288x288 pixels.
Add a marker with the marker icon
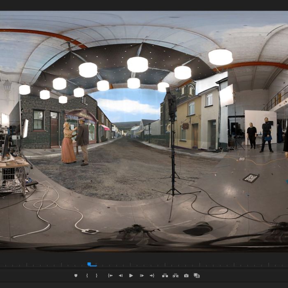point(76,276)
